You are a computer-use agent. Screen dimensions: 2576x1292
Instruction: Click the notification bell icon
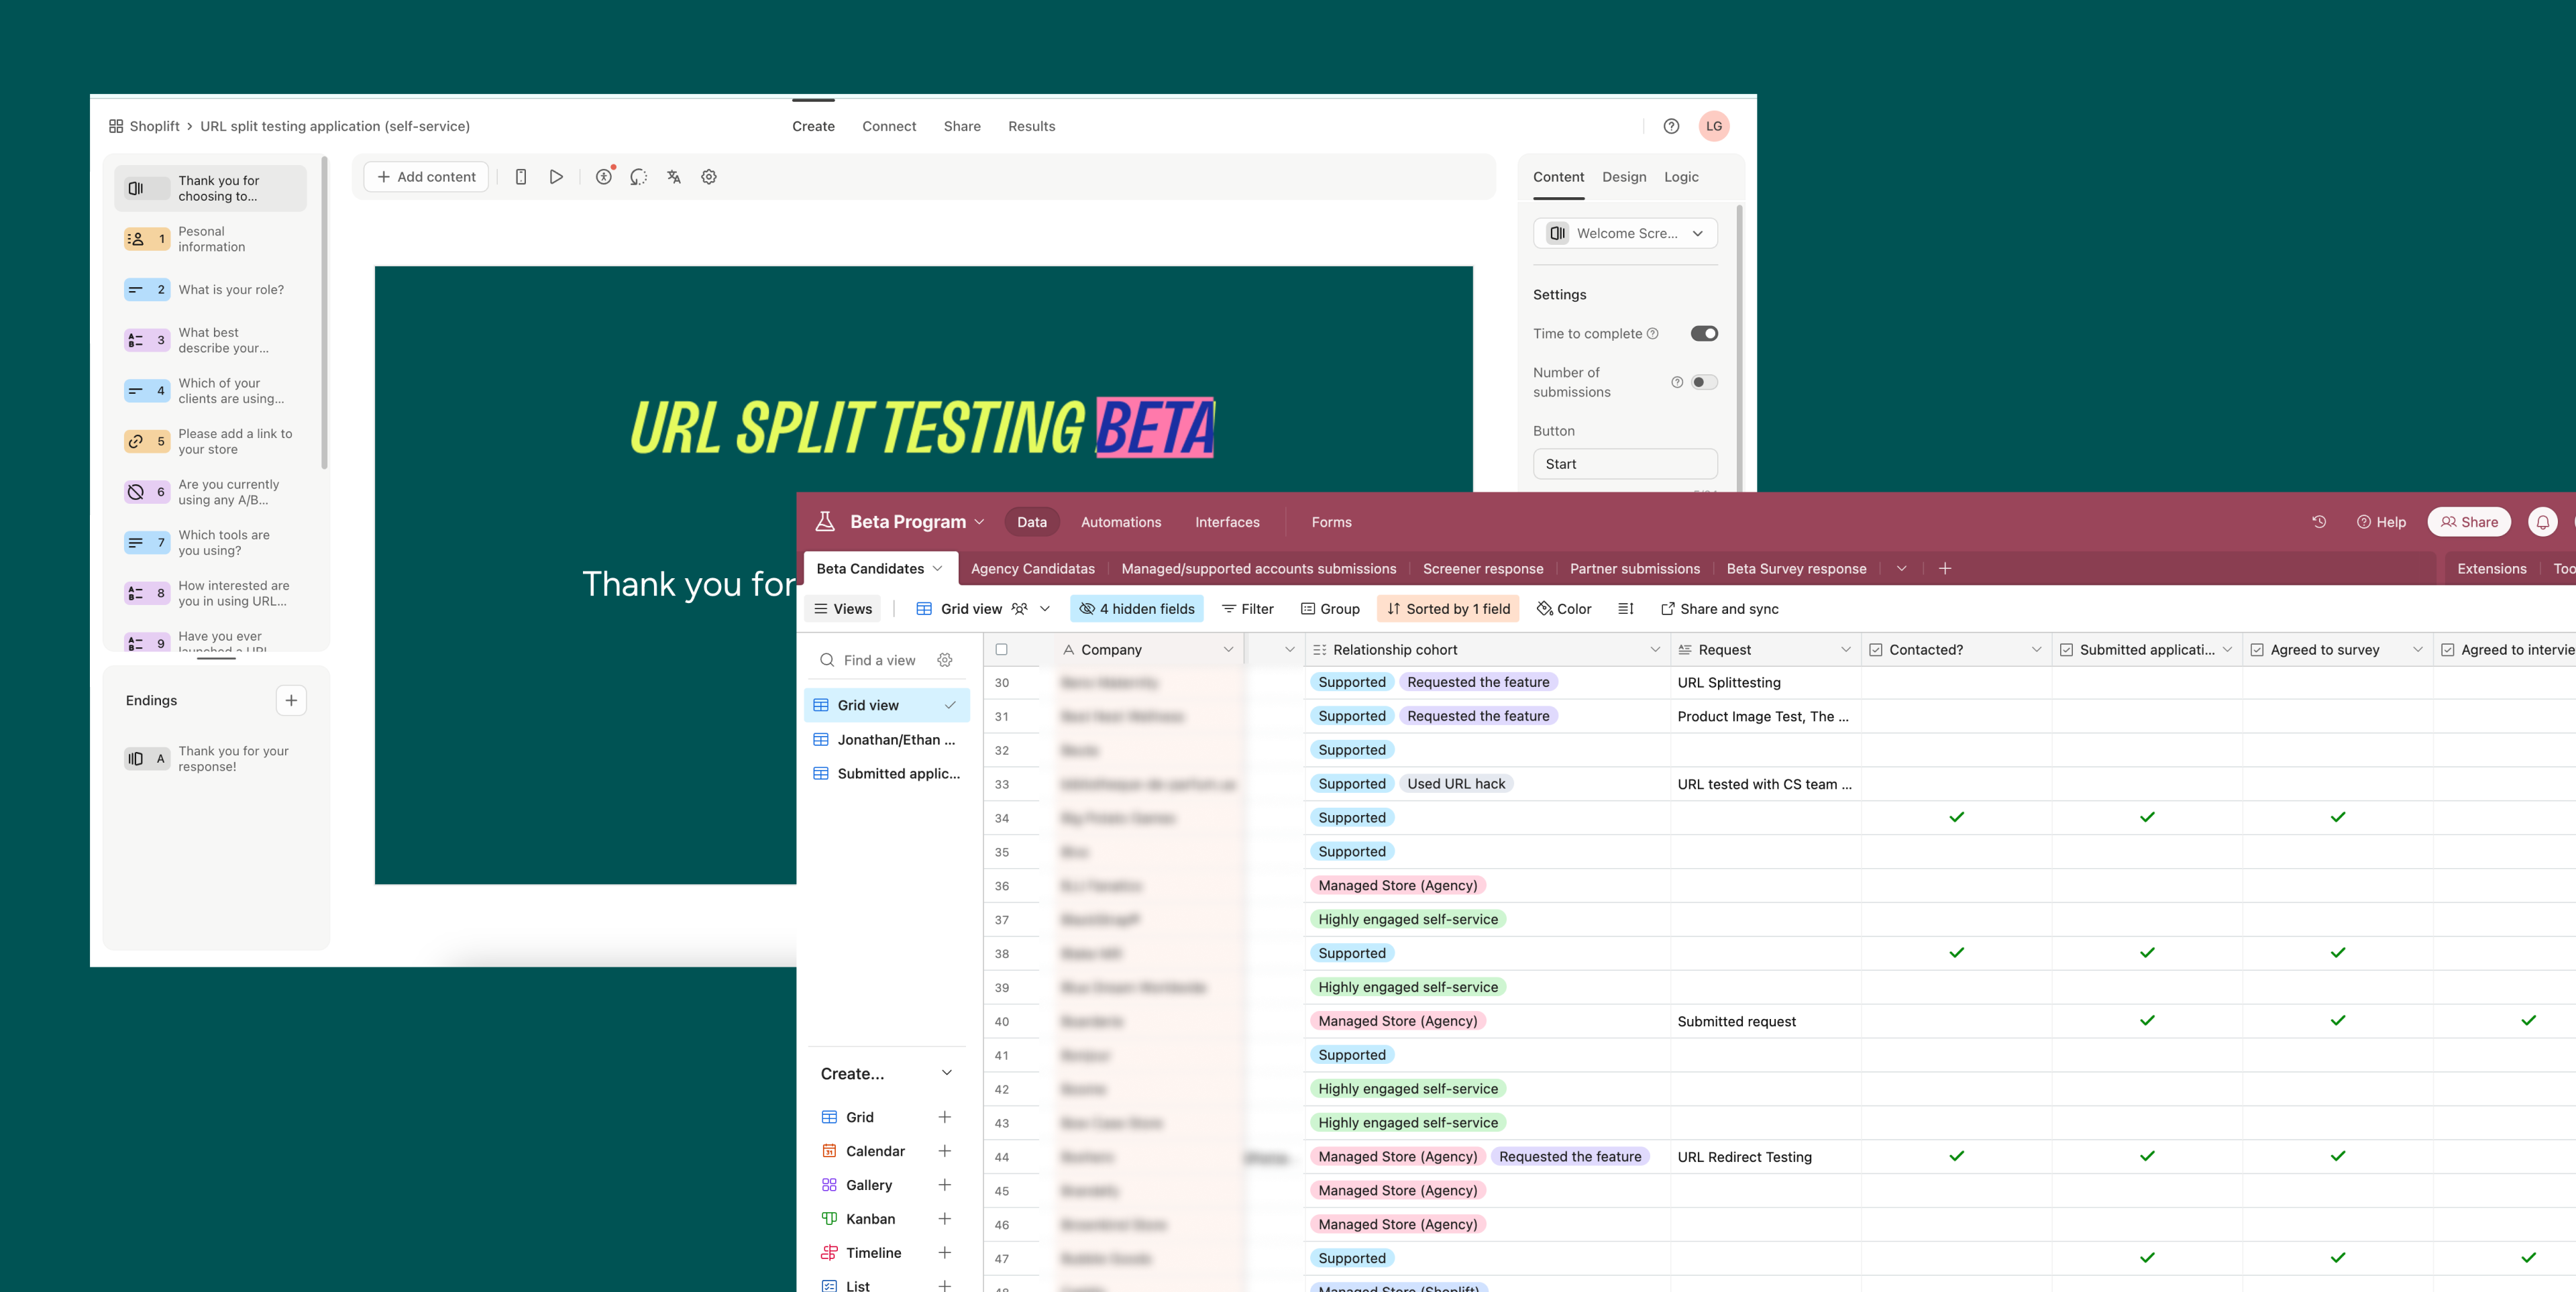[2542, 522]
